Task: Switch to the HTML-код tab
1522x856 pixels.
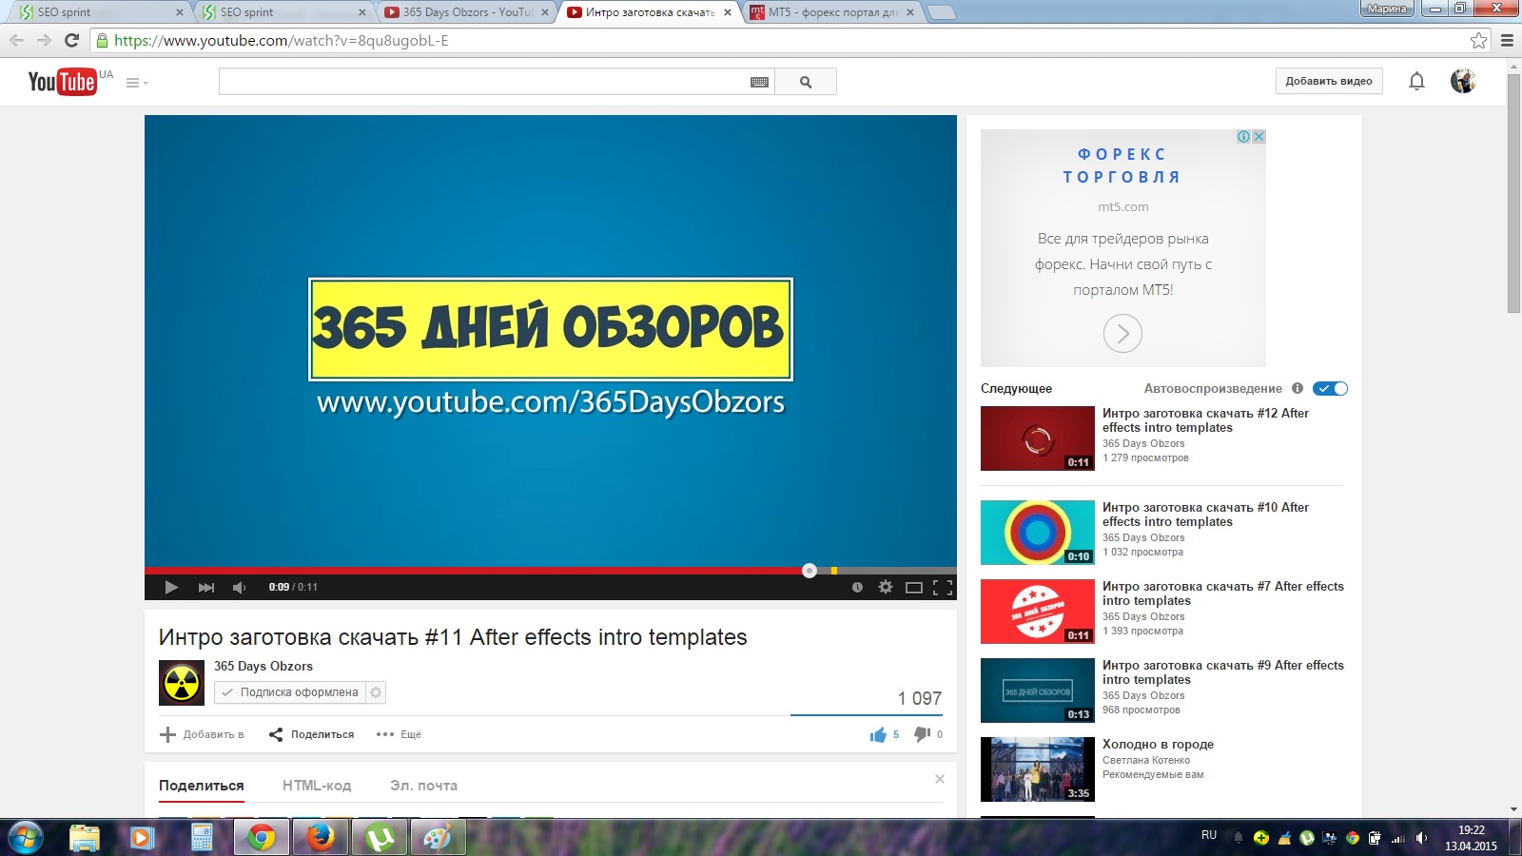Action: (317, 786)
